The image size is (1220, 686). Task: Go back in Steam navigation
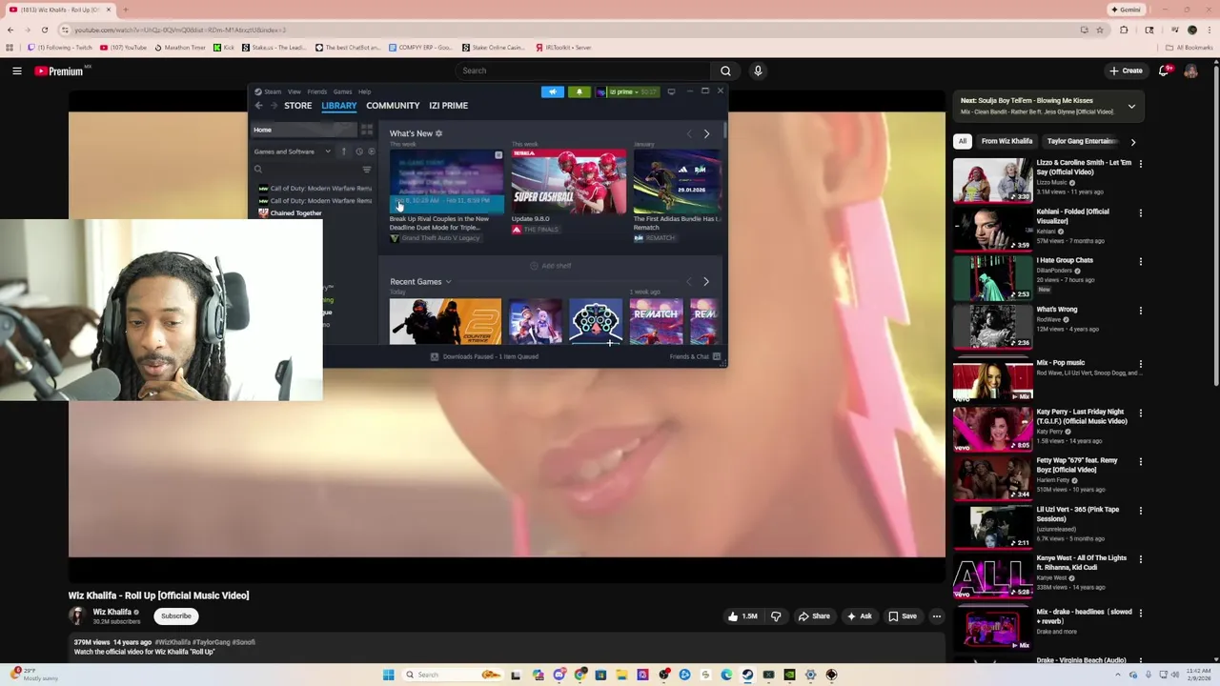coord(258,106)
